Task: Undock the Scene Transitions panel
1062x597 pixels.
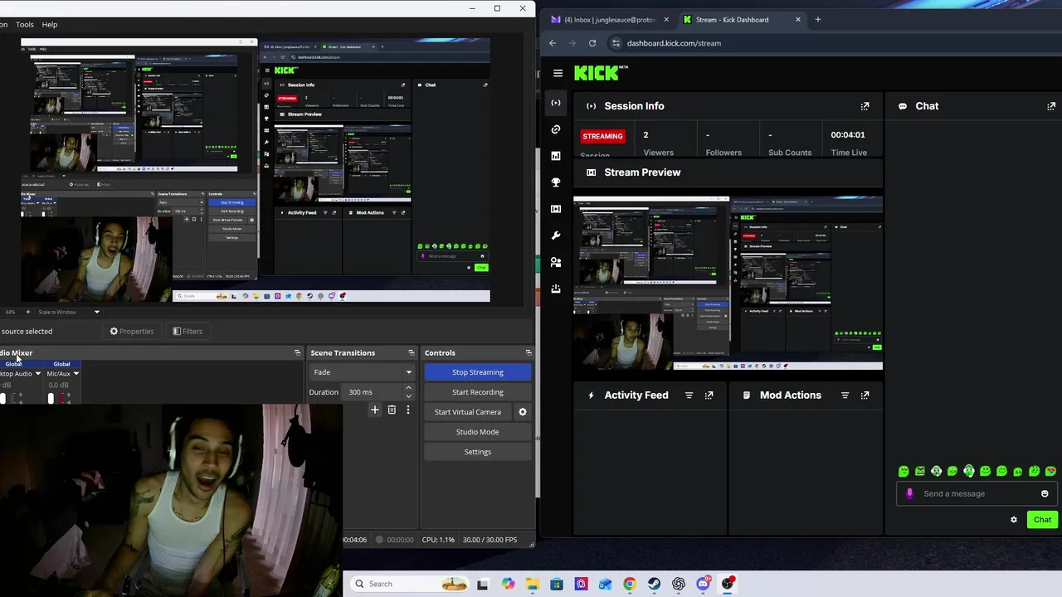Action: pos(411,353)
